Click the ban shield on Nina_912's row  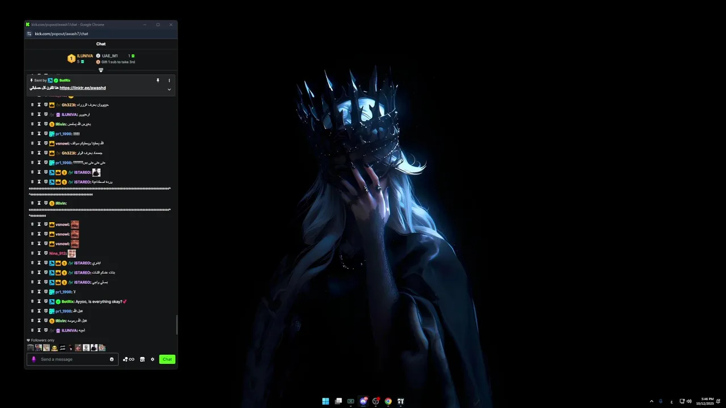[x=46, y=253]
